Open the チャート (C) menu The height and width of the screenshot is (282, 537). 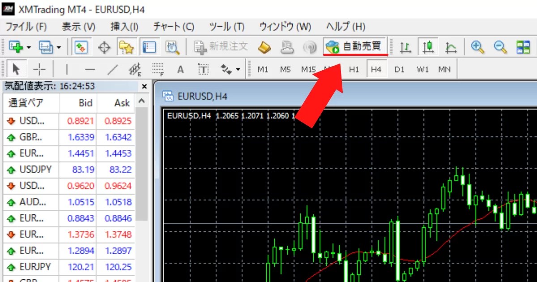coord(174,26)
